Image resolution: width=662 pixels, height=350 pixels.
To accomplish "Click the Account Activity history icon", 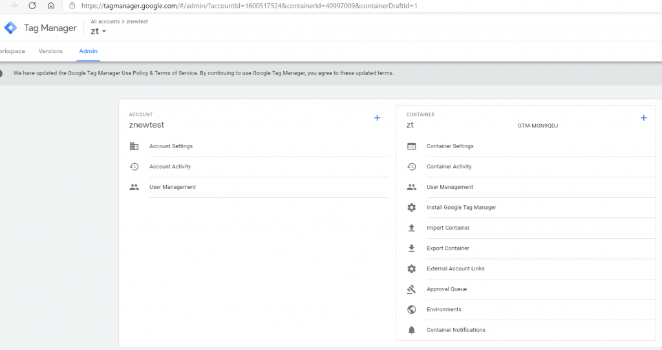I will pyautogui.click(x=134, y=167).
